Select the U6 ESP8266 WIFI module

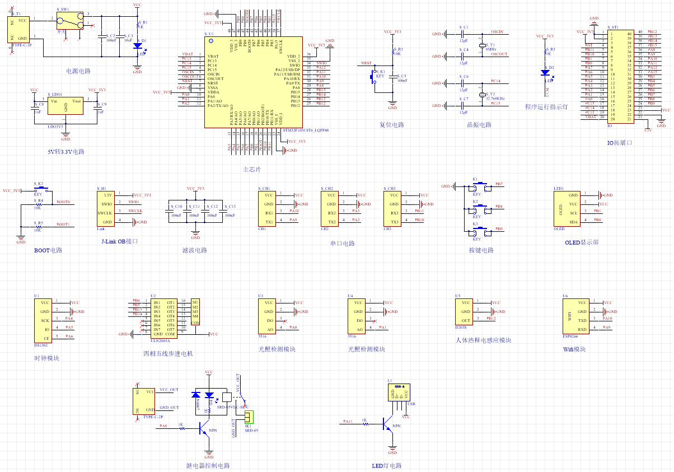(x=575, y=316)
